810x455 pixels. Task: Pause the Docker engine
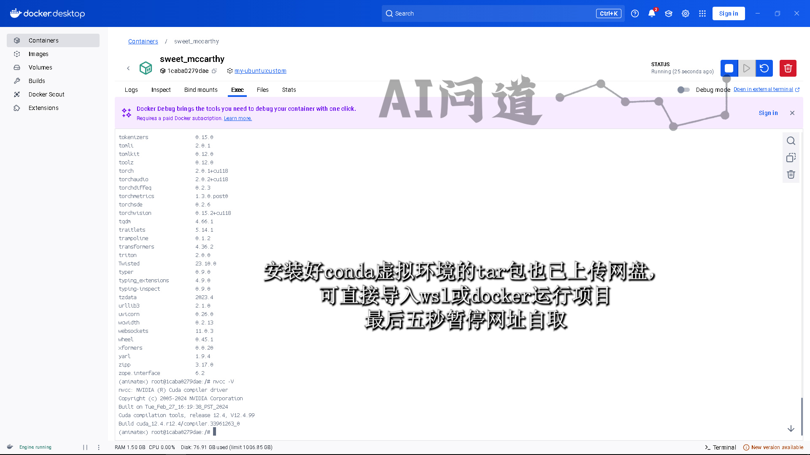(x=85, y=447)
